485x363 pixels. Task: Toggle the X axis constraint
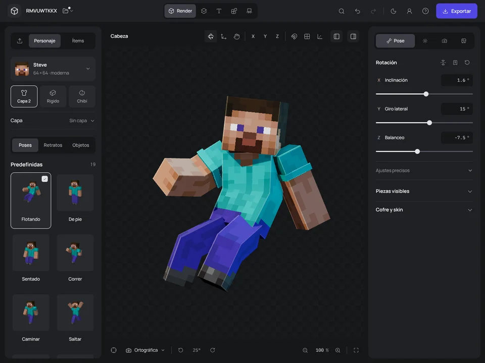coord(253,36)
